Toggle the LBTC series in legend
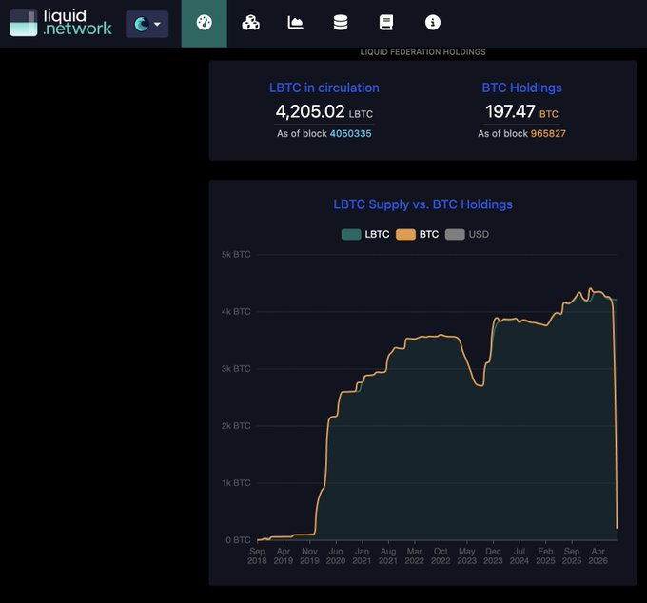This screenshot has width=647, height=603. [x=365, y=234]
